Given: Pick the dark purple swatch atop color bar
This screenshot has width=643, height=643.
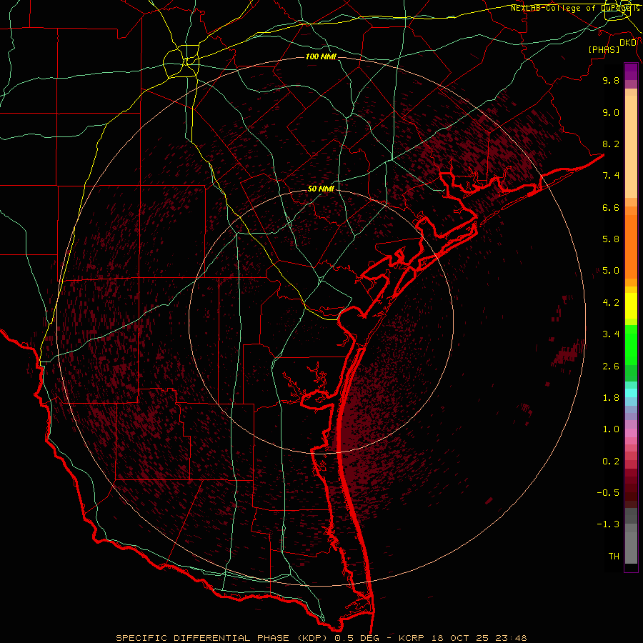Looking at the screenshot, I should (631, 68).
